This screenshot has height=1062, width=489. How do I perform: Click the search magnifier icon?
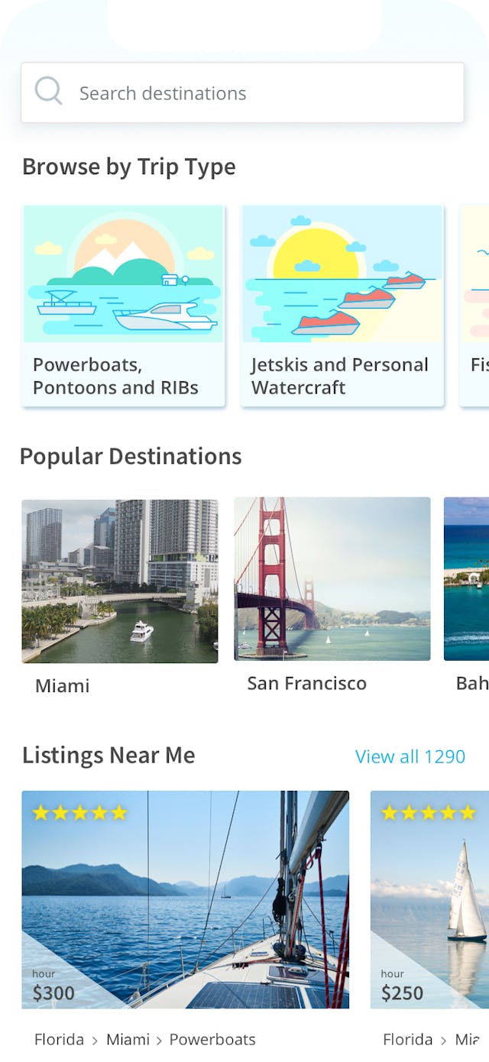pyautogui.click(x=48, y=92)
